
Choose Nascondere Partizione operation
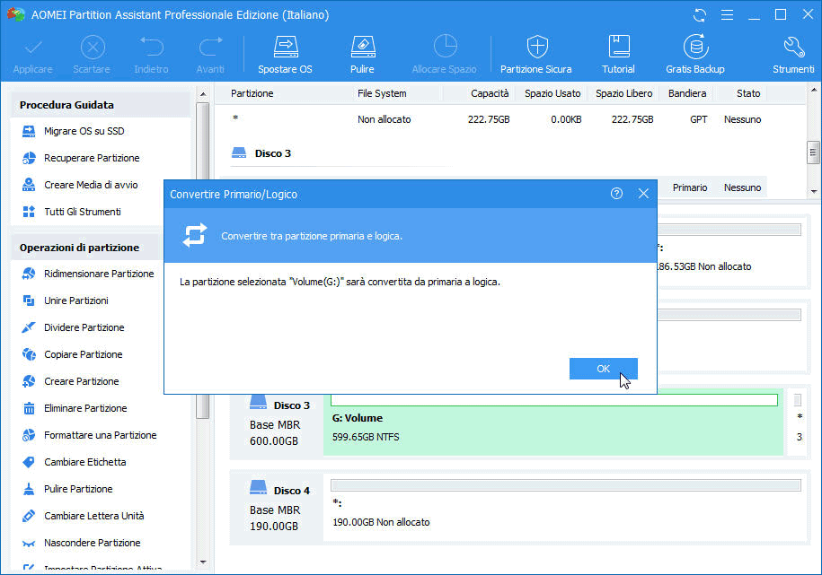click(81, 543)
